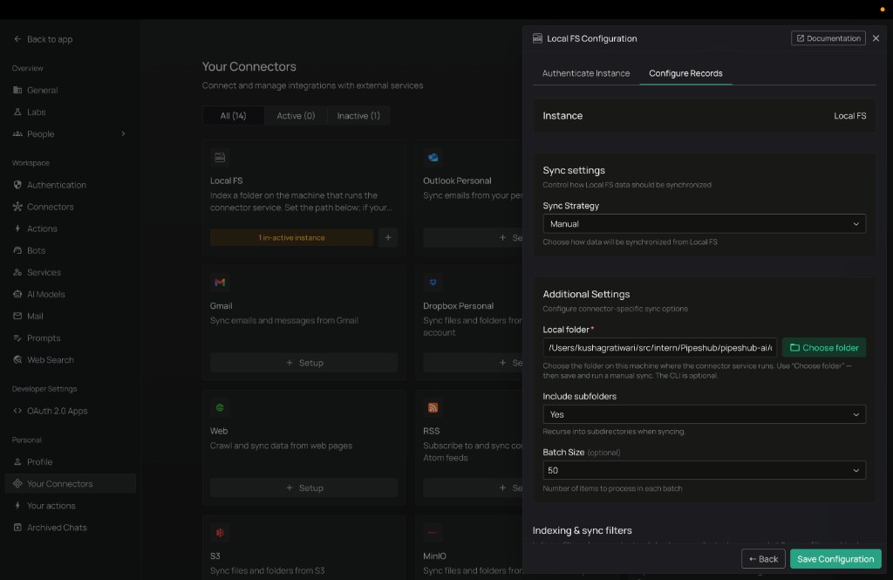Viewport: 893px width, 580px height.
Task: Click the Save Configuration button
Action: 835,559
